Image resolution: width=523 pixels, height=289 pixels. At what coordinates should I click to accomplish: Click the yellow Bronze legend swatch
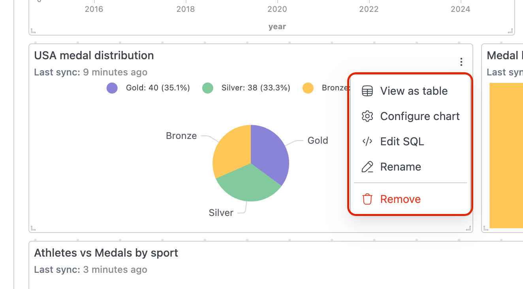click(x=308, y=88)
